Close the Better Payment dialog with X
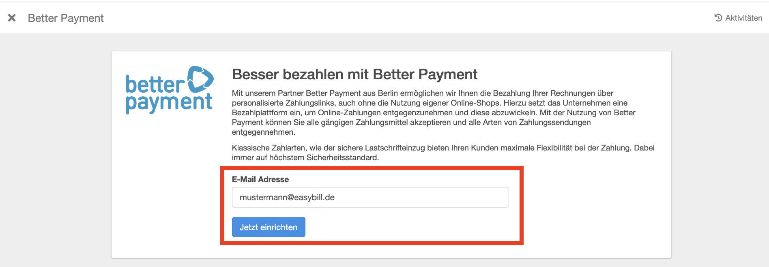 (12, 18)
